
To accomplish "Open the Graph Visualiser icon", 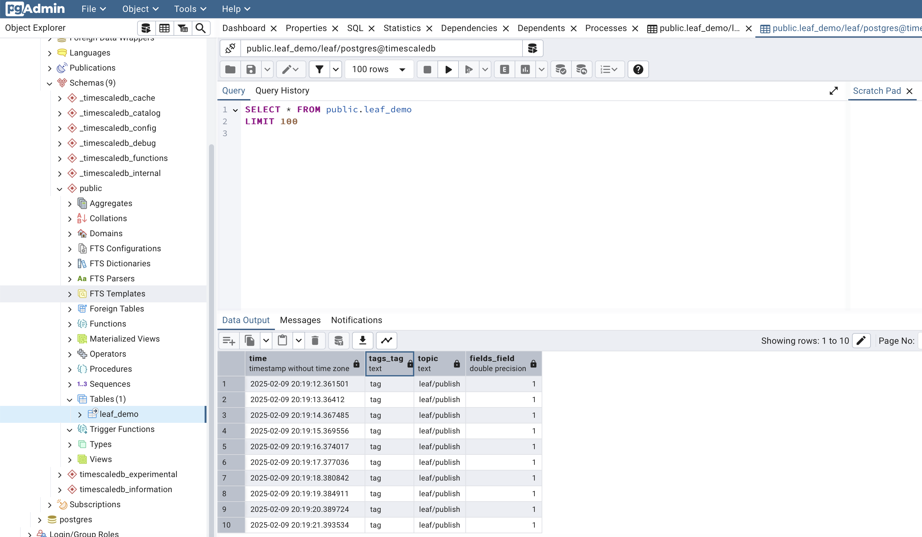I will pyautogui.click(x=386, y=341).
